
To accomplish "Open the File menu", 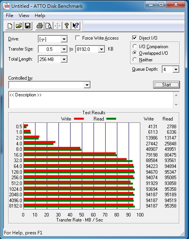I will pos(9,16).
